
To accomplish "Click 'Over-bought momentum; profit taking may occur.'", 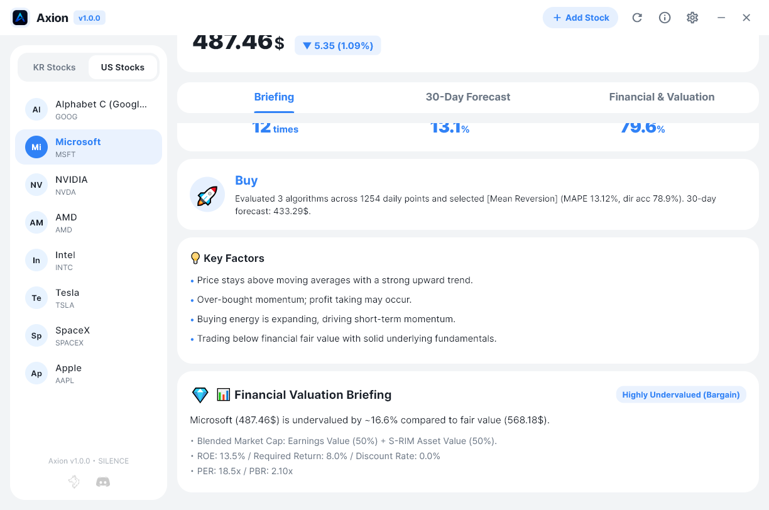I will point(304,300).
